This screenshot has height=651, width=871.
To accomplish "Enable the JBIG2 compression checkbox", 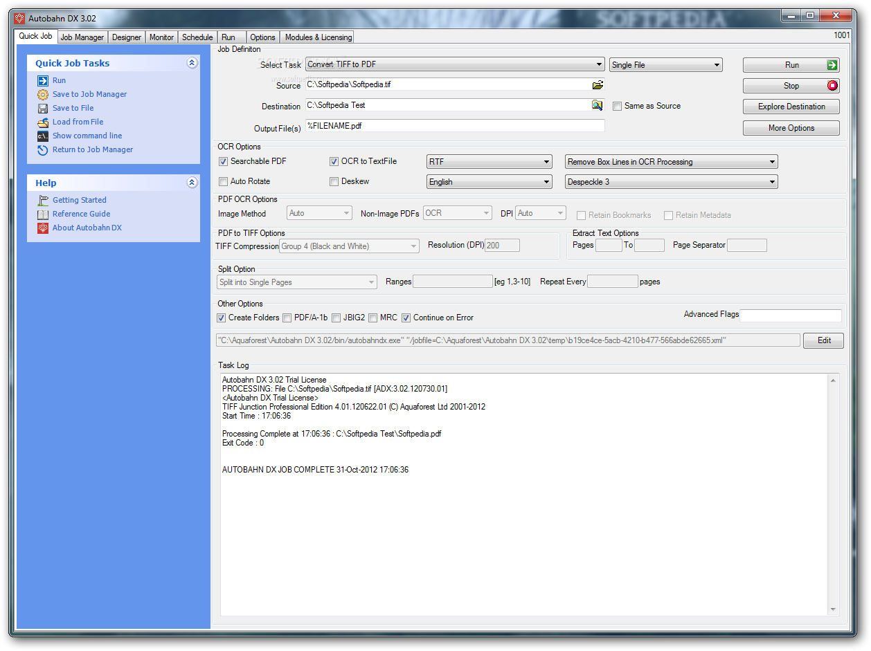I will tap(336, 318).
